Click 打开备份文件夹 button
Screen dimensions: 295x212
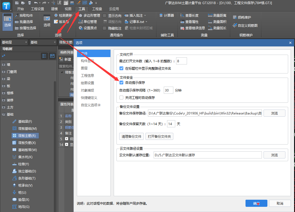click(x=159, y=136)
